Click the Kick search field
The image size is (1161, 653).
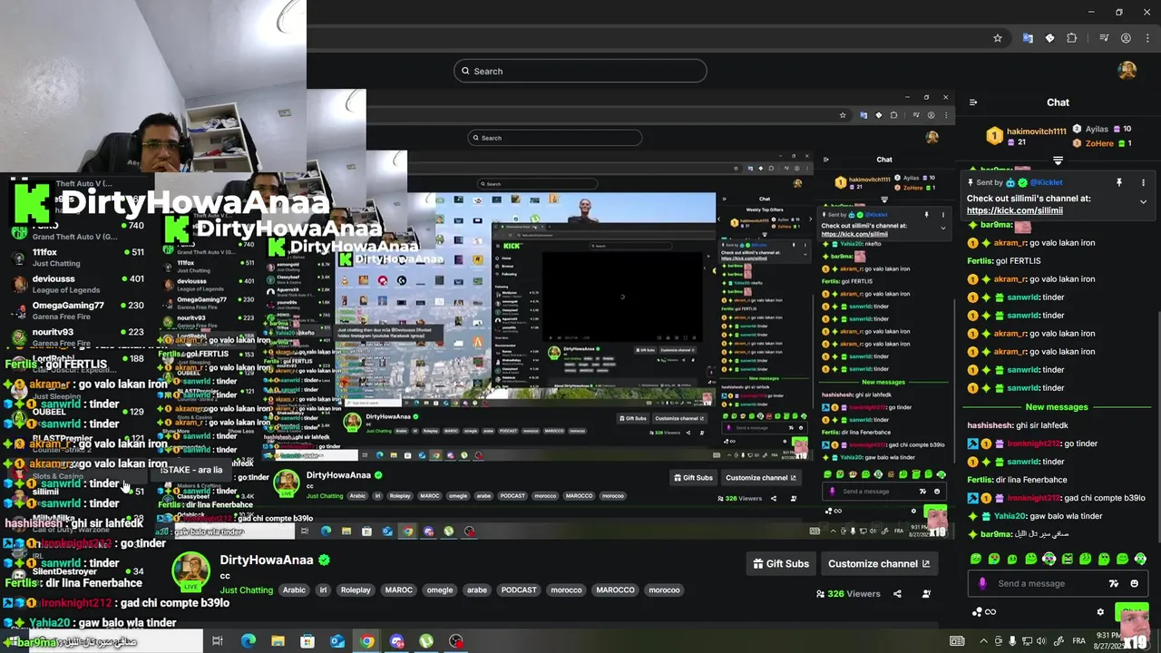point(580,71)
